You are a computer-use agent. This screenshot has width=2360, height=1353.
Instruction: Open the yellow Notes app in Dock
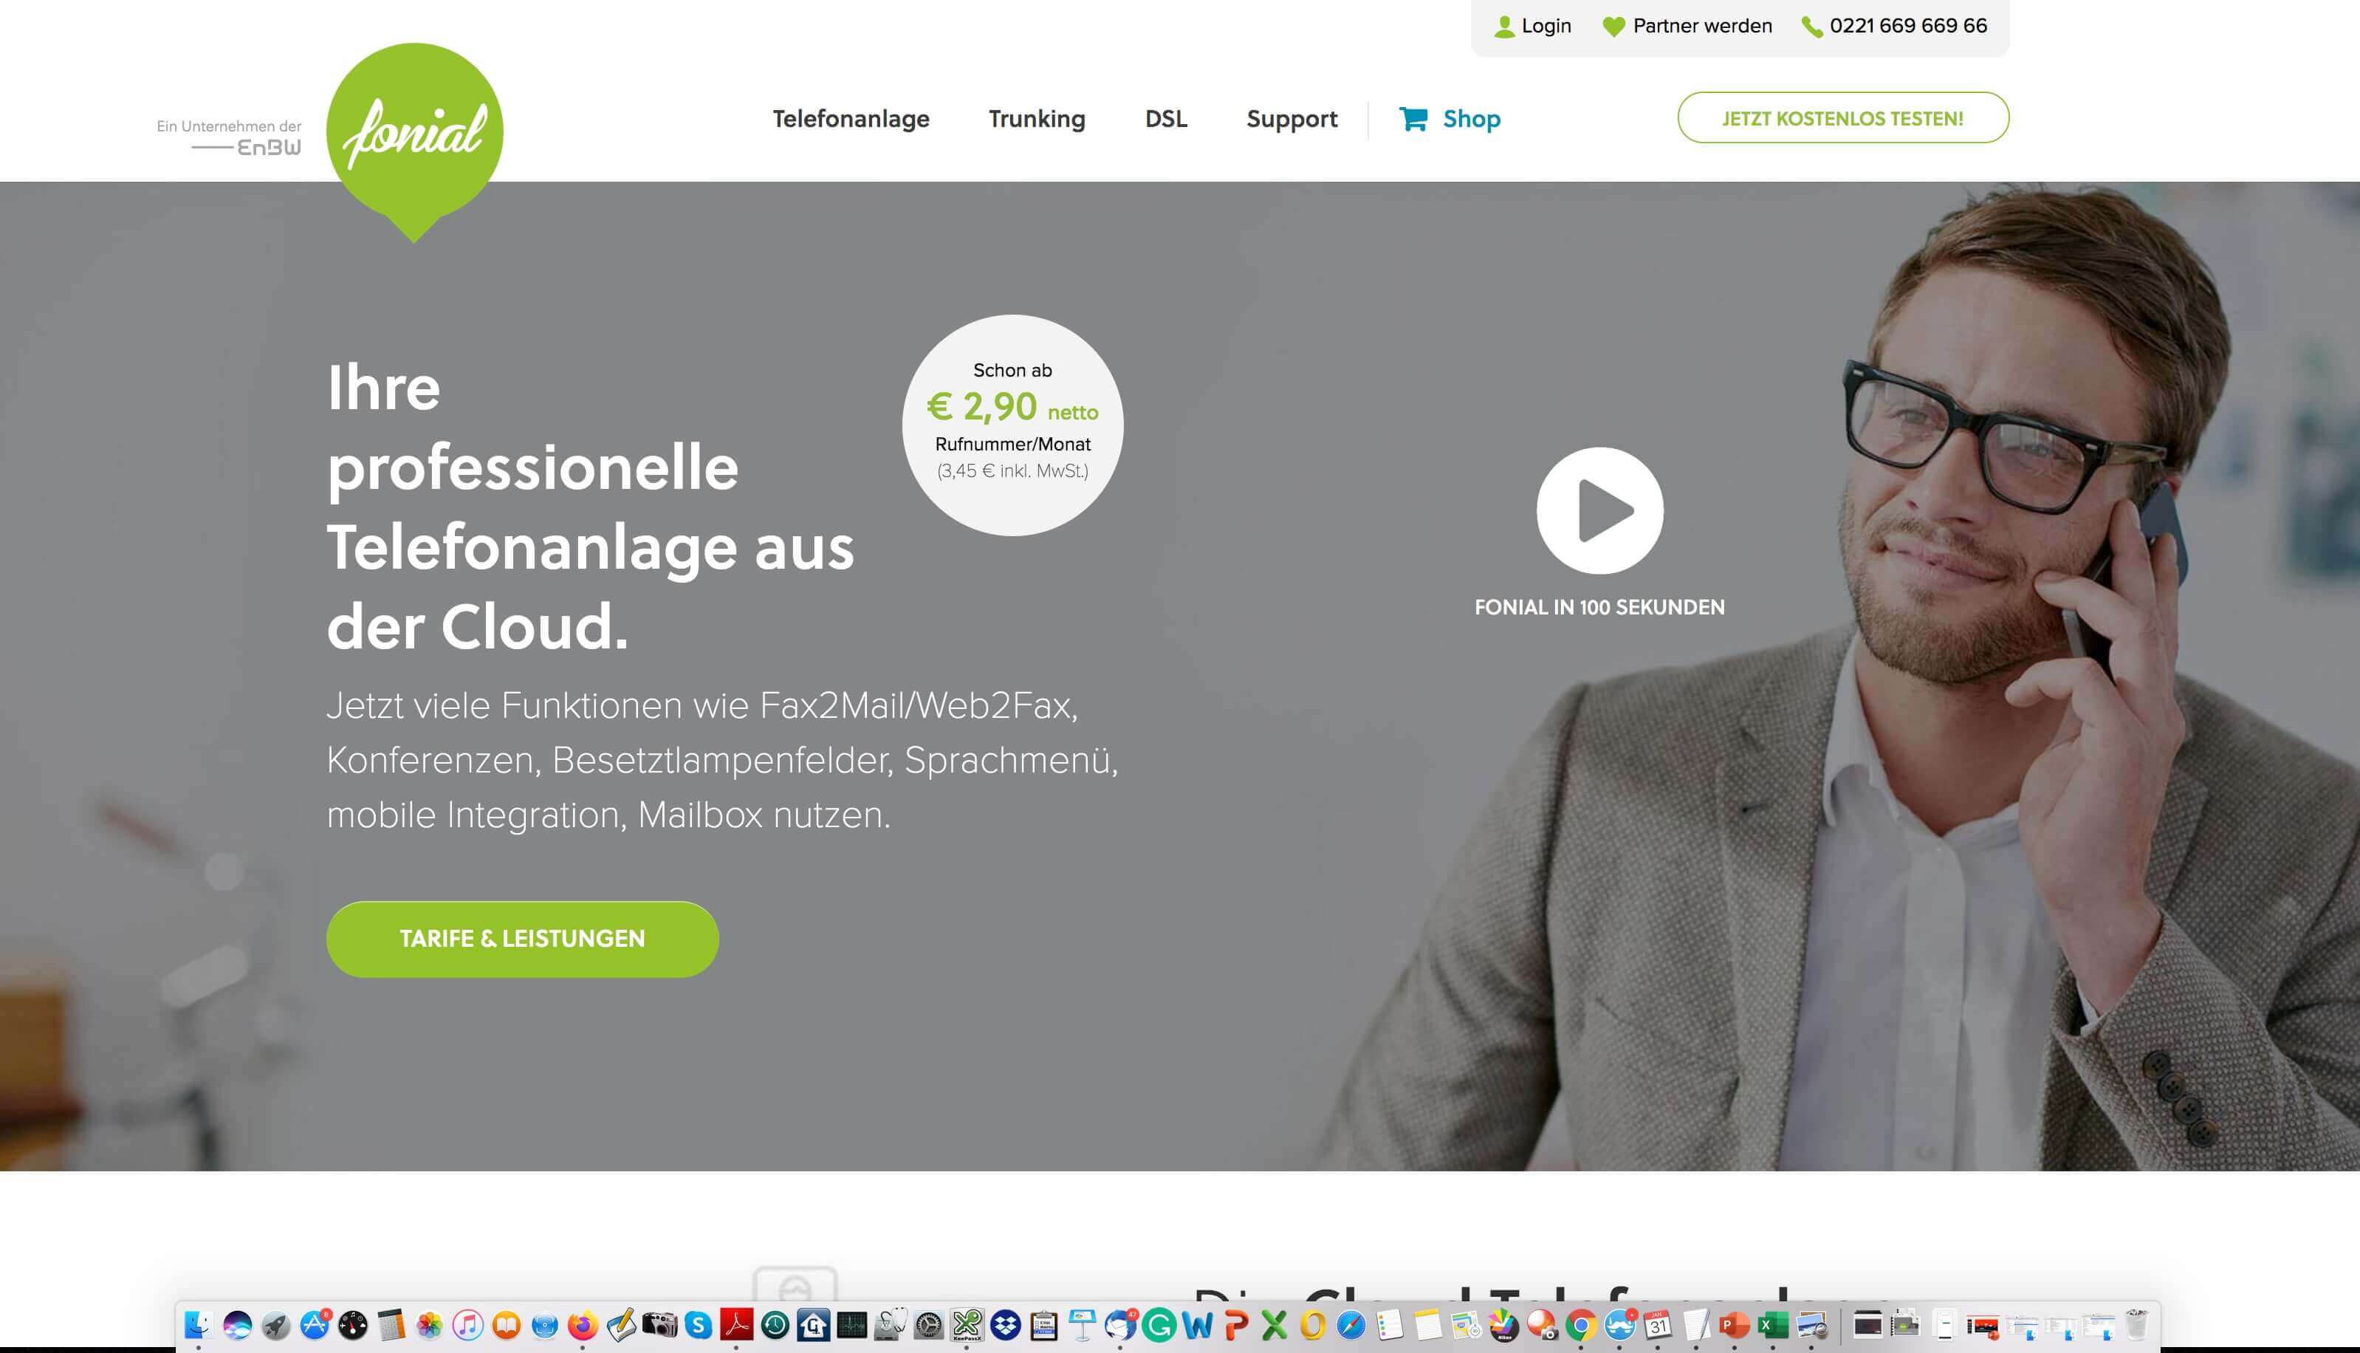(1427, 1325)
